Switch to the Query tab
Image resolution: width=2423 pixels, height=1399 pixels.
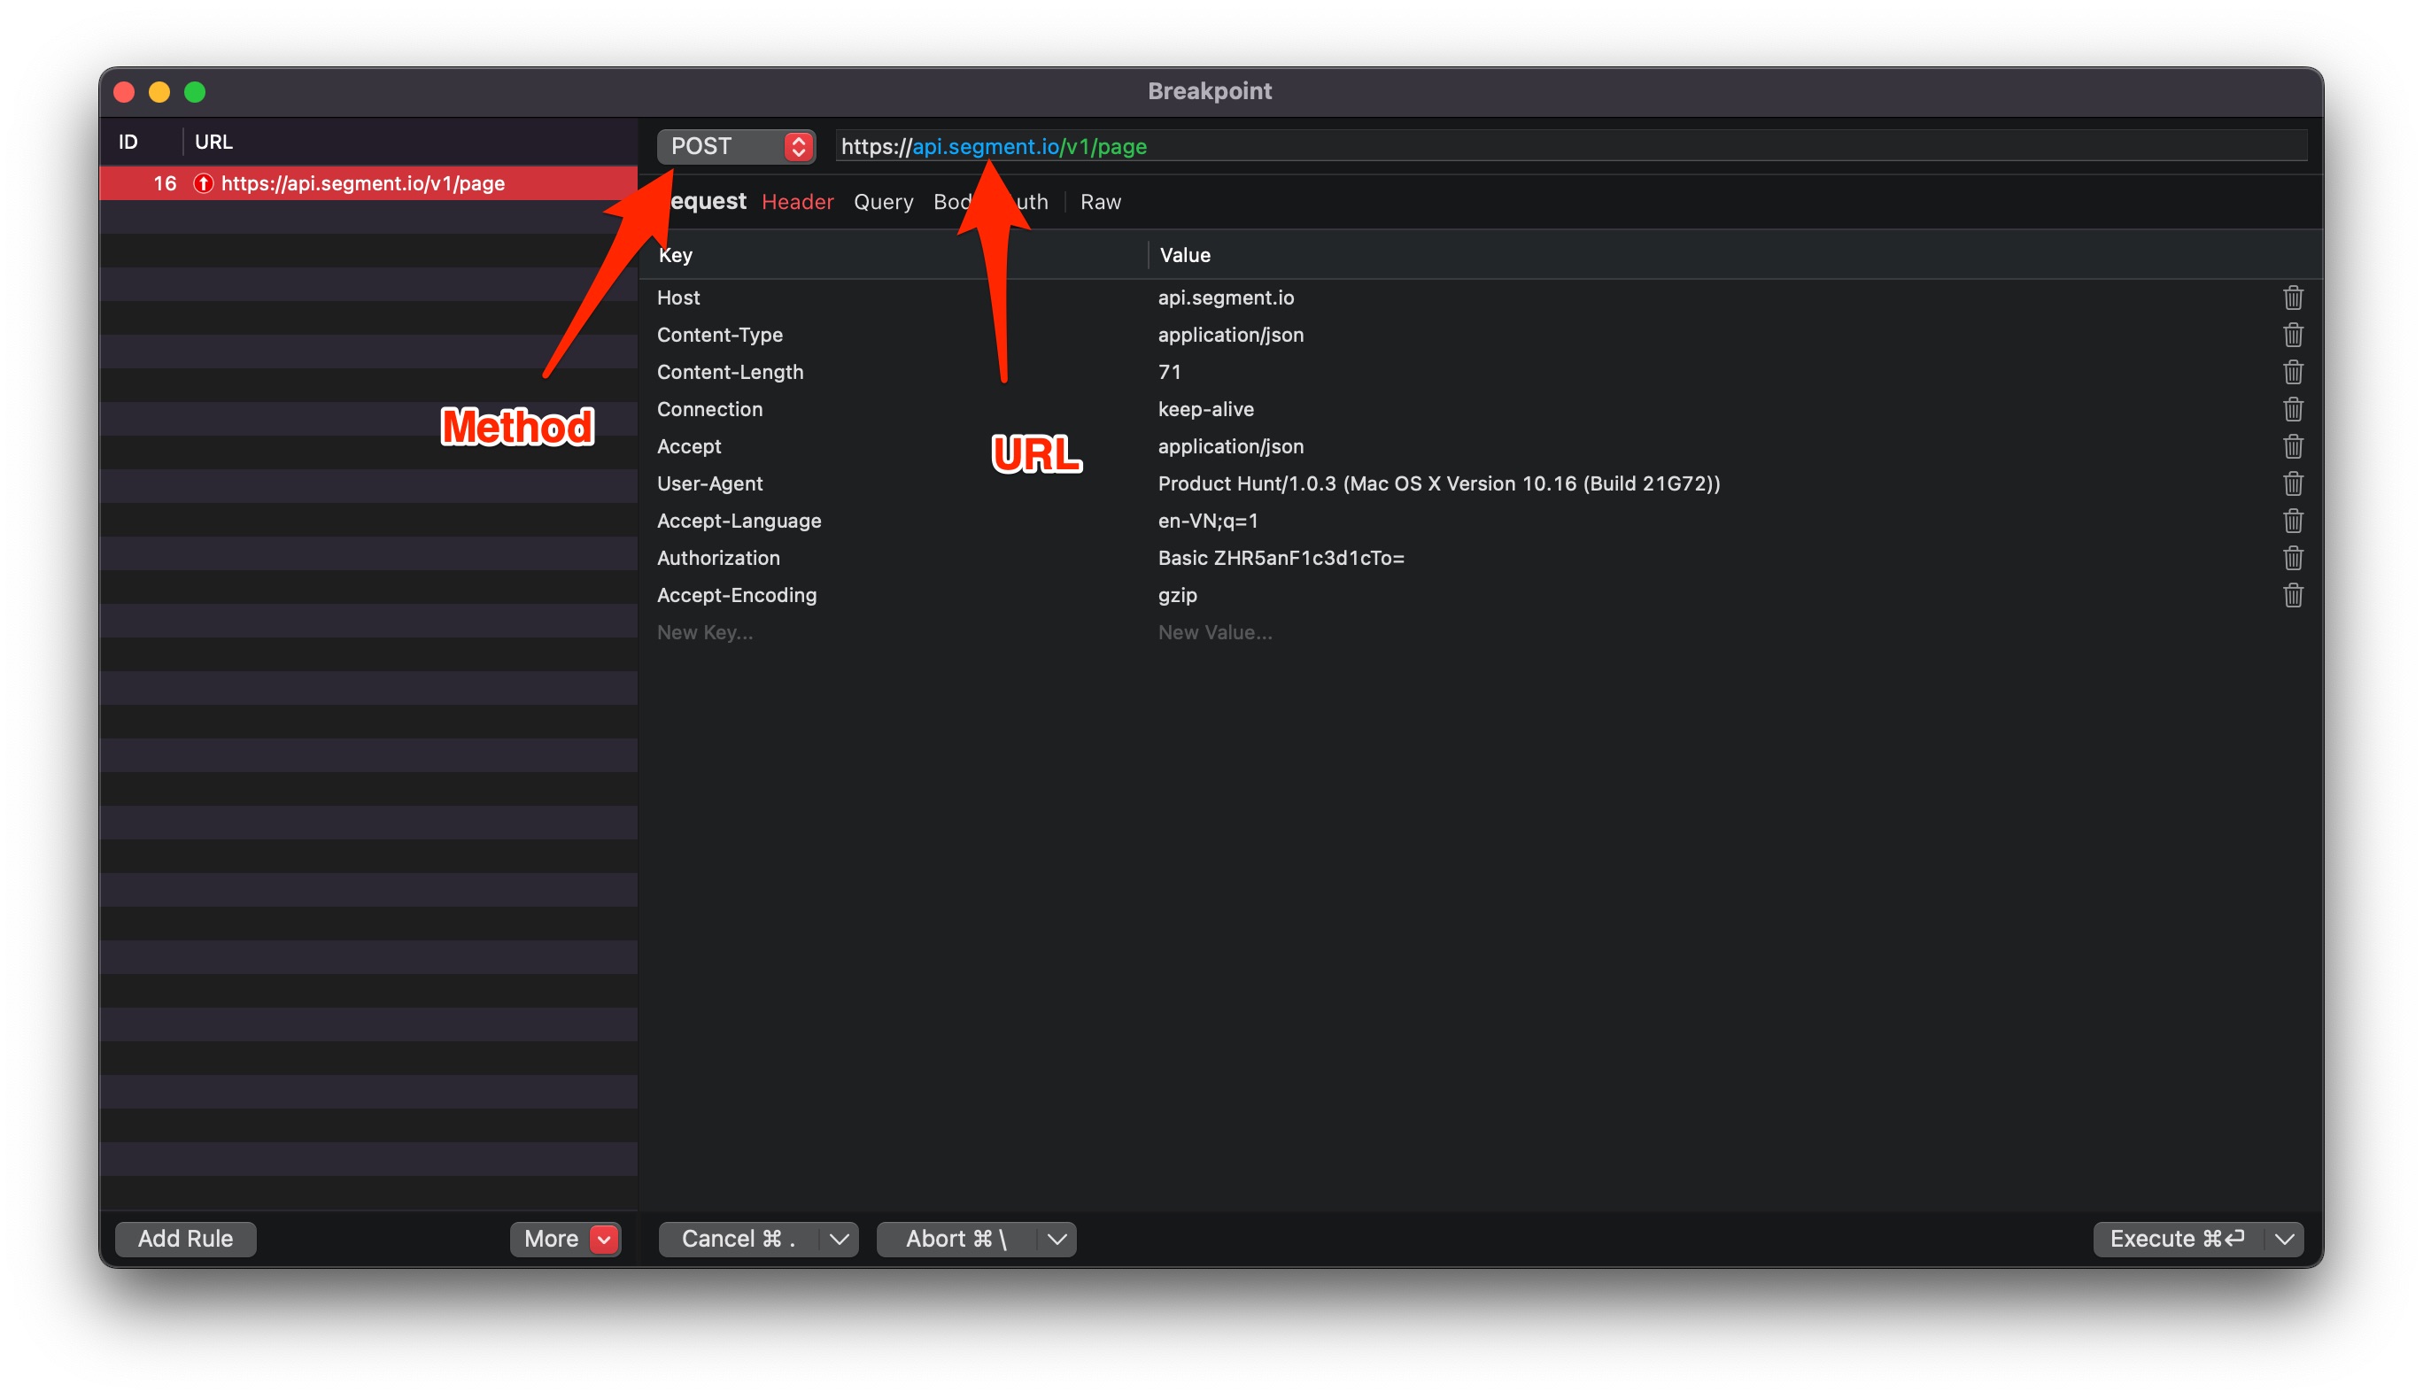pos(883,202)
